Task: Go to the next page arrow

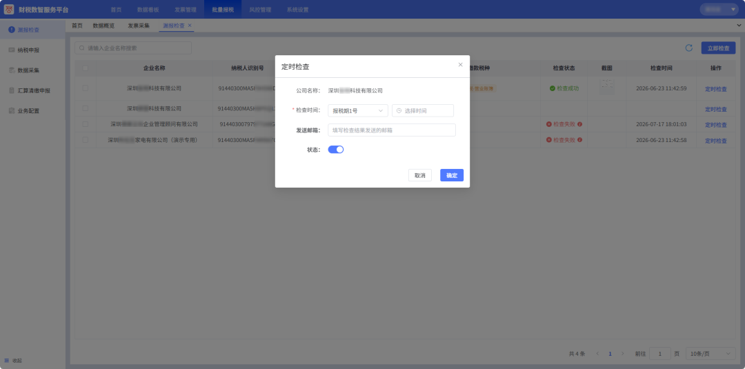Action: click(622, 354)
